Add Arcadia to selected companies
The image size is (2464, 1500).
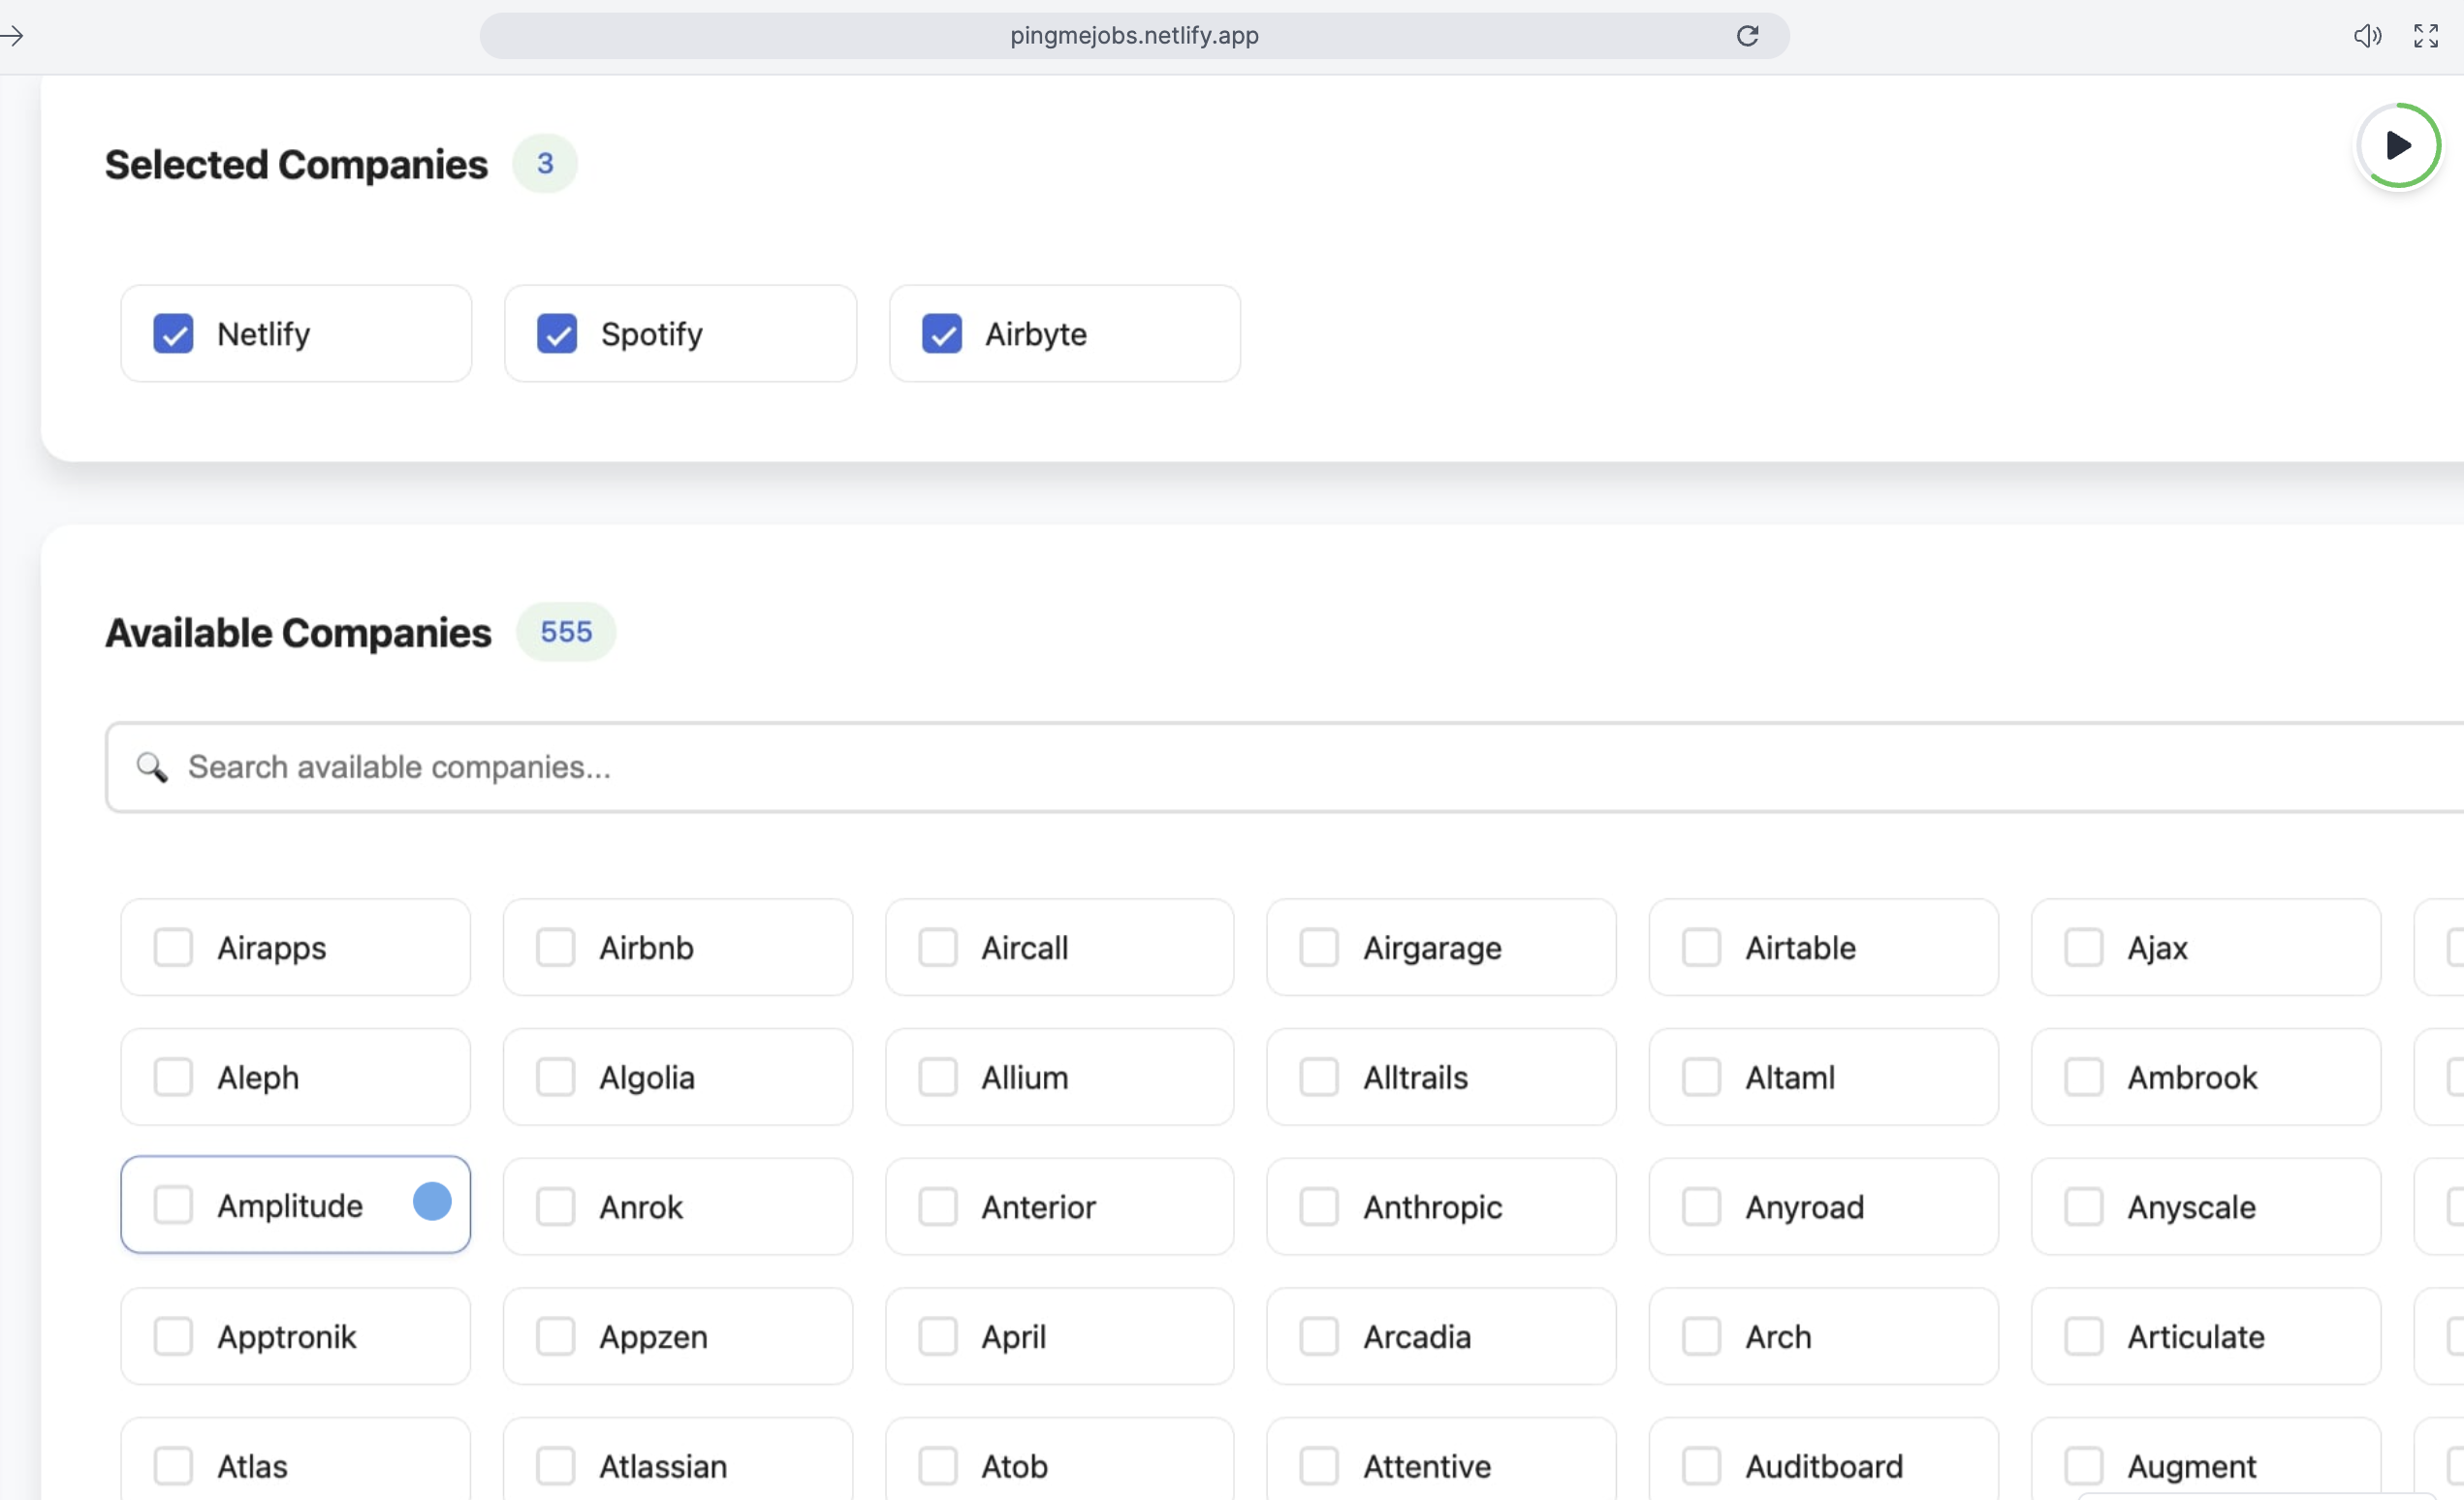coord(1441,1337)
